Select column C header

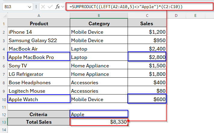[147, 15]
